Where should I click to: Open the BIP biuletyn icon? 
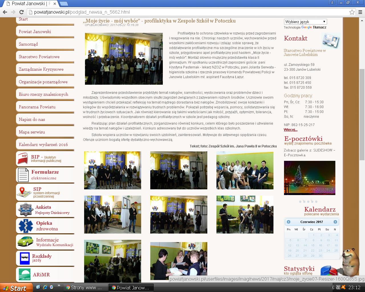23,158
